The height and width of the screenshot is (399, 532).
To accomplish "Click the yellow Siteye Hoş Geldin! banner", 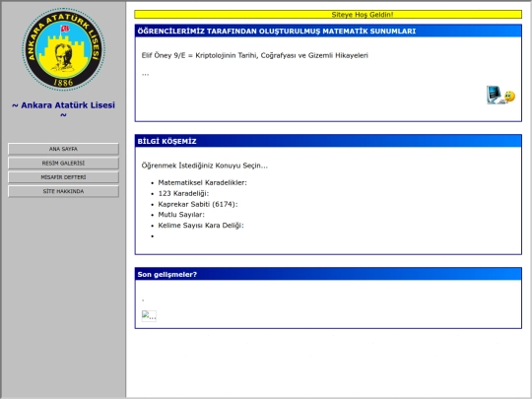I will (x=328, y=15).
